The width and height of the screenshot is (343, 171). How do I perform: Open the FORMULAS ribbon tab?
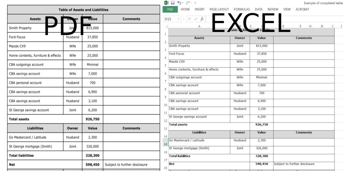click(242, 9)
